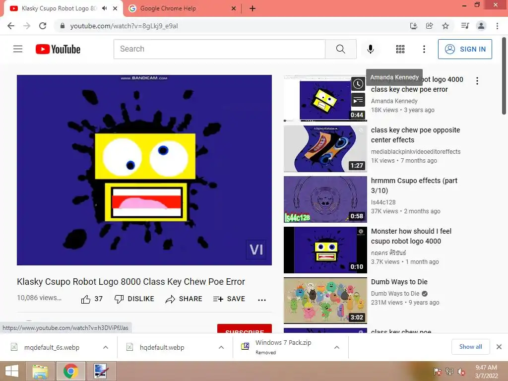Add first suggestion to Watch Later
Viewport: 508px width, 381px height.
[358, 84]
